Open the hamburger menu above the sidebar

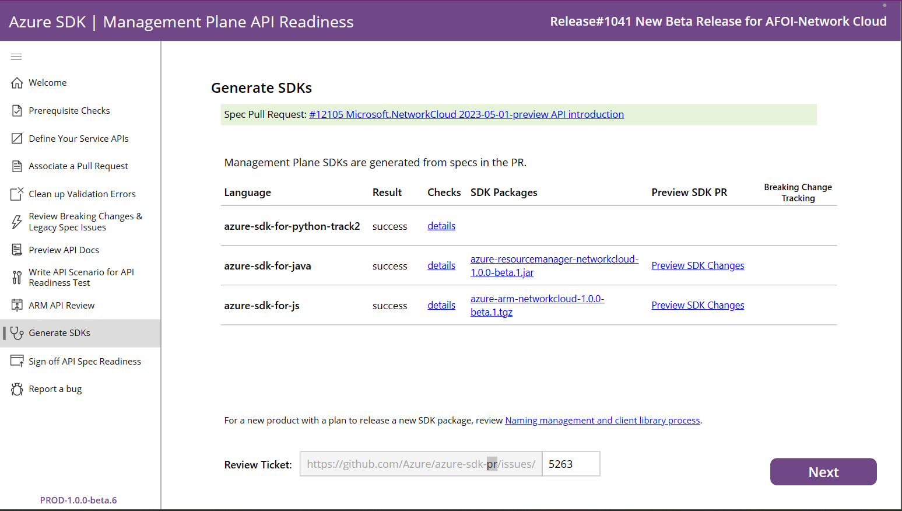[x=16, y=57]
